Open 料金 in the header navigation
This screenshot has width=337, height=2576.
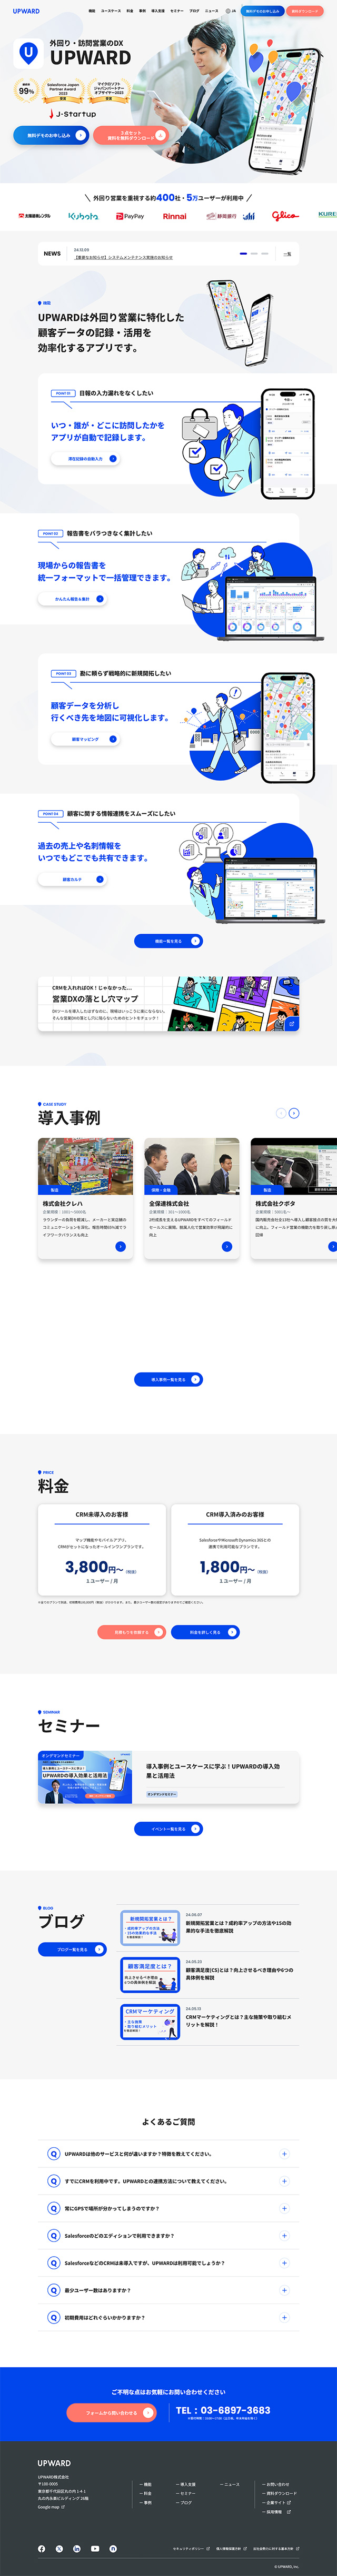[130, 11]
